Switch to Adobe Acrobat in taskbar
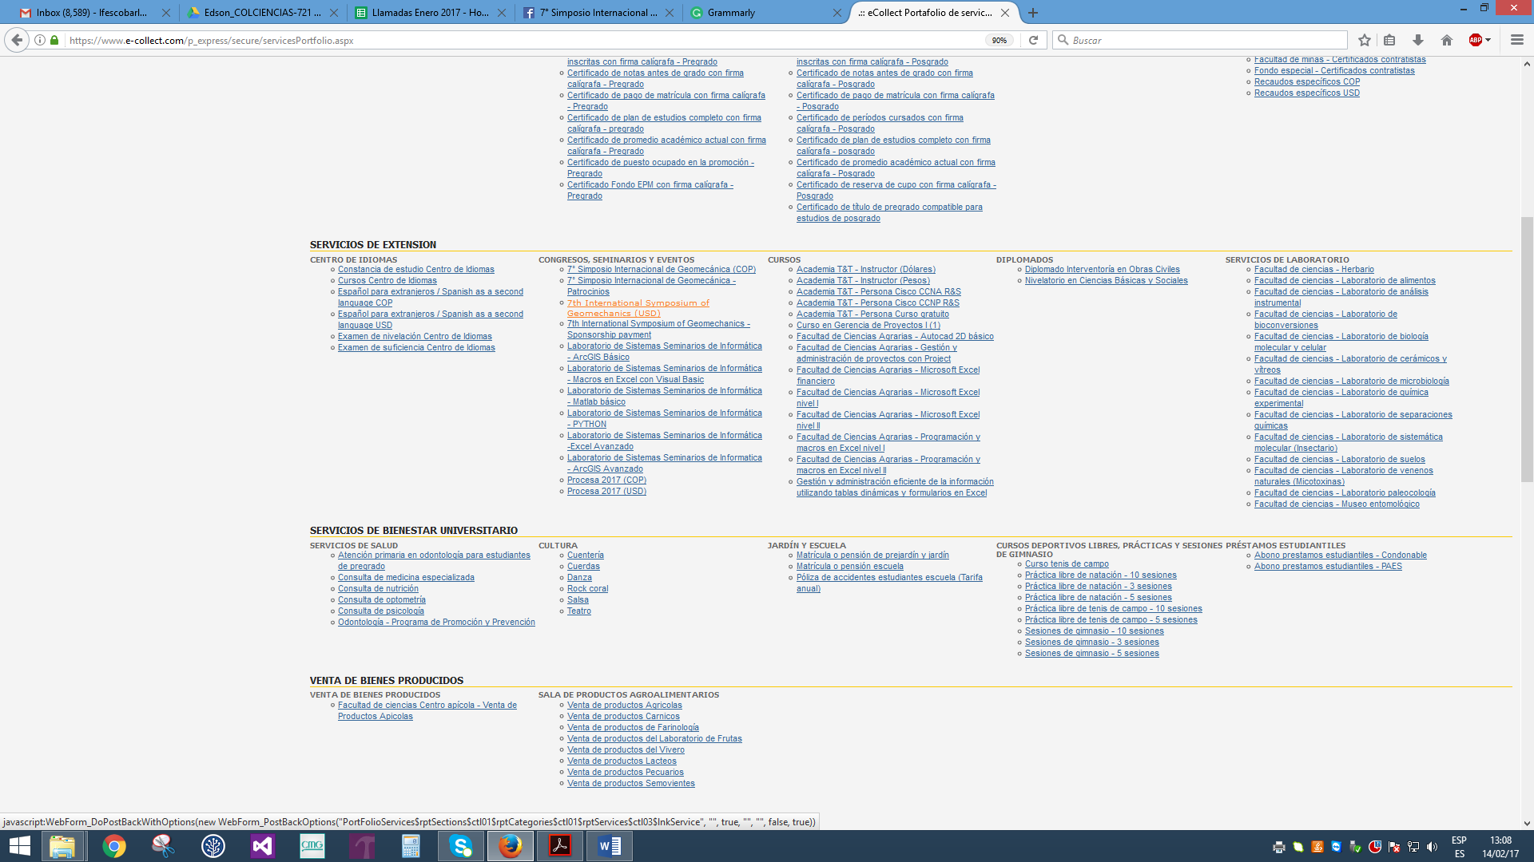Viewport: 1534px width, 862px height. (x=560, y=846)
